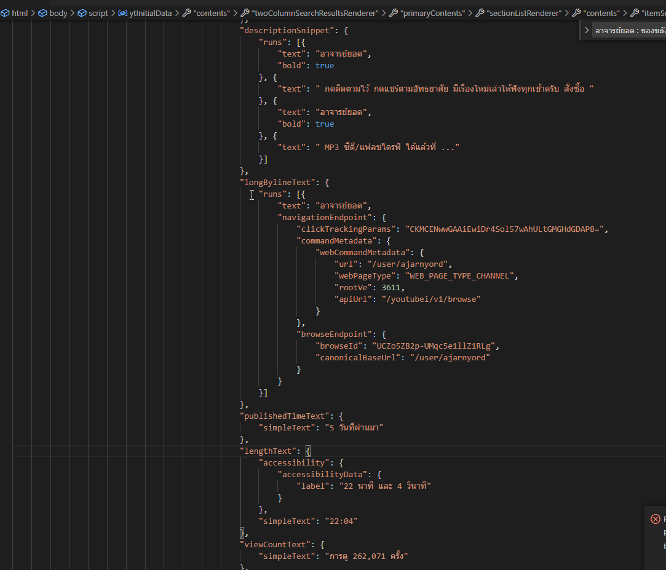Open the "contents" breadcrumb right after sectionListRenderer

tap(601, 13)
